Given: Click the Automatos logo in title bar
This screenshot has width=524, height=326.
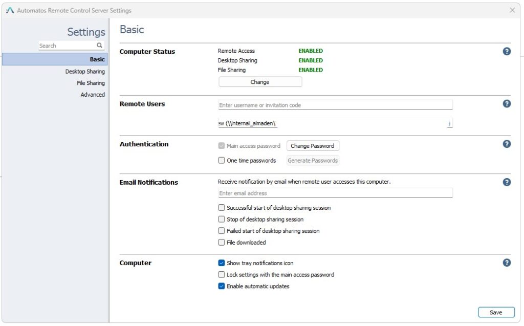Looking at the screenshot, I should [x=10, y=10].
